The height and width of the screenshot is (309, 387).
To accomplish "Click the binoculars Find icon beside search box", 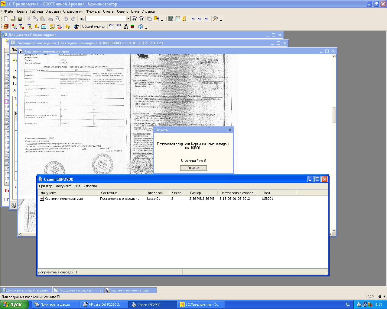I will coord(82,19).
